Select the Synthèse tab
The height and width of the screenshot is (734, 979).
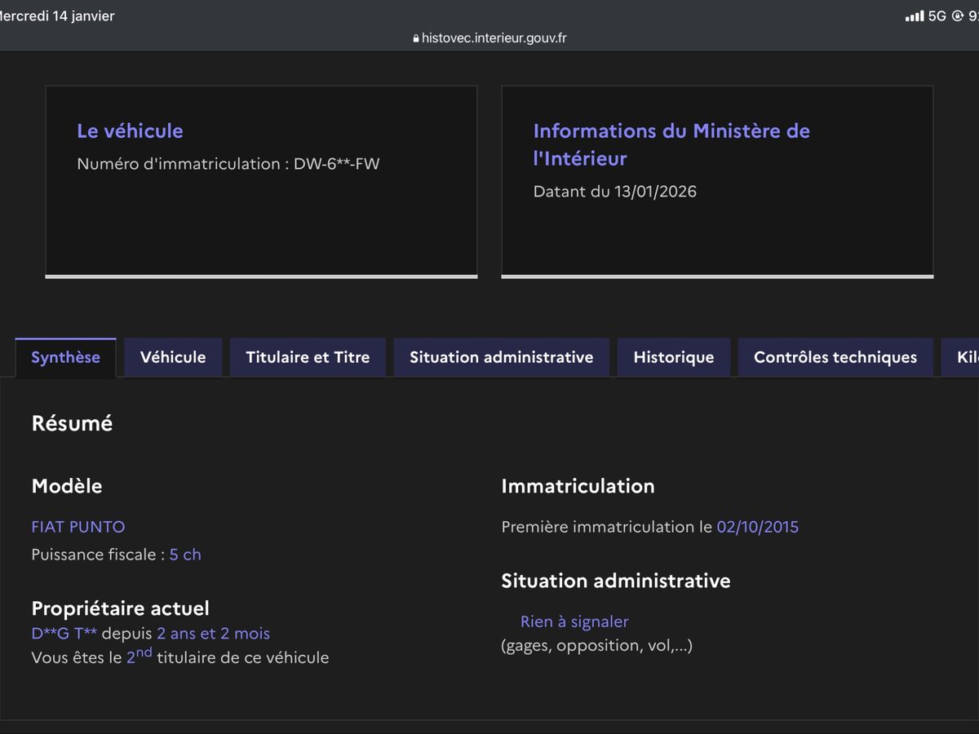65,357
